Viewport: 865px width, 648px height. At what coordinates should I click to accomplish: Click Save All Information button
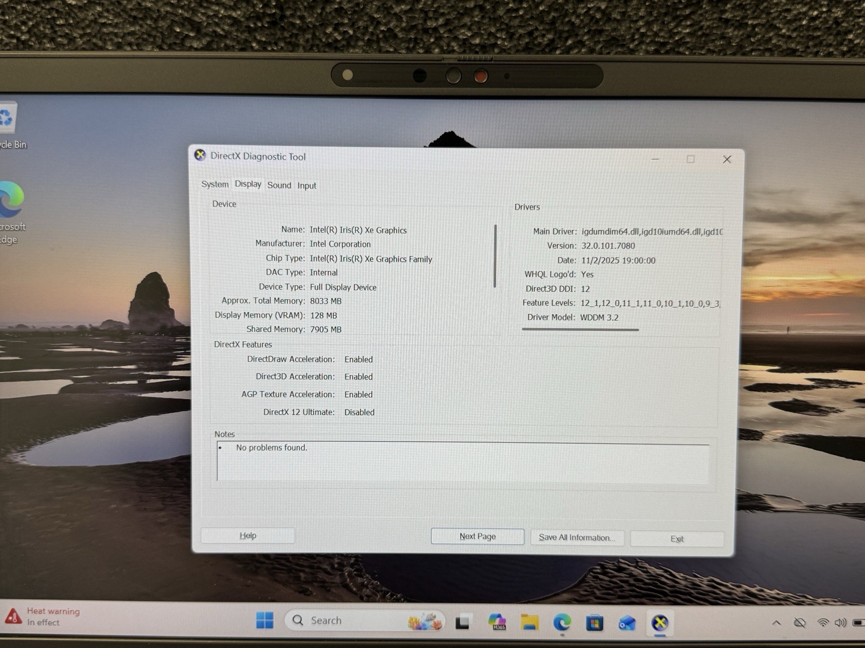tap(577, 538)
